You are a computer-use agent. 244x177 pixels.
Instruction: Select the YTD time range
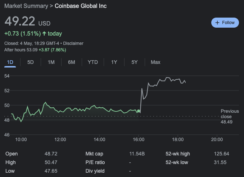pos(93,62)
